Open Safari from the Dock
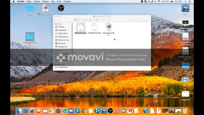 pyautogui.click(x=25, y=111)
